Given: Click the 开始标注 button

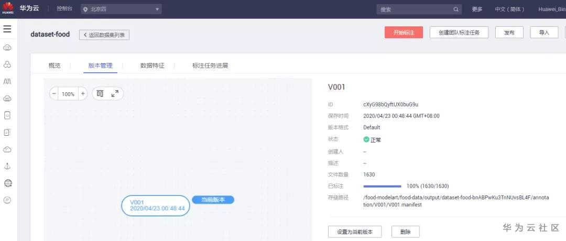Looking at the screenshot, I should click(404, 32).
